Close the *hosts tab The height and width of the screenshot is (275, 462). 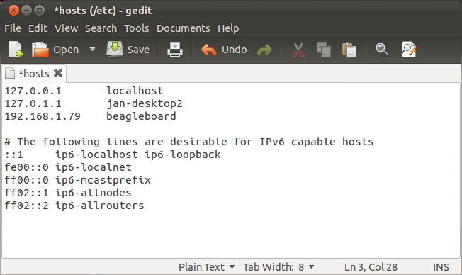point(58,73)
